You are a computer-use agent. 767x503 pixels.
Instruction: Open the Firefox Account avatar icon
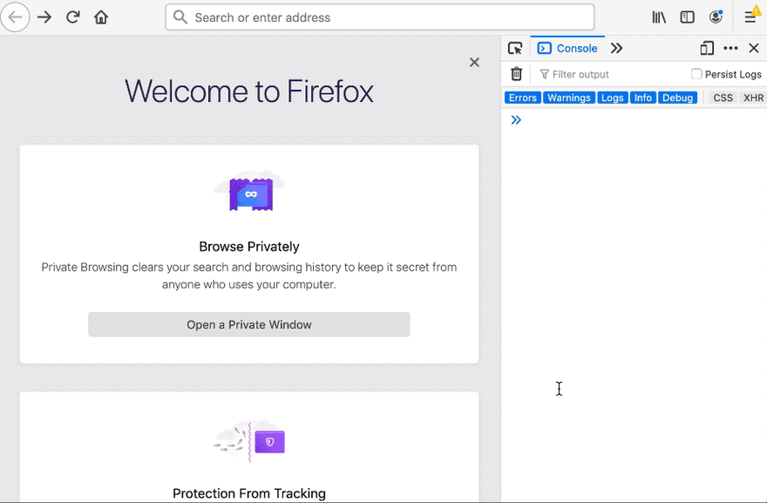pos(716,17)
